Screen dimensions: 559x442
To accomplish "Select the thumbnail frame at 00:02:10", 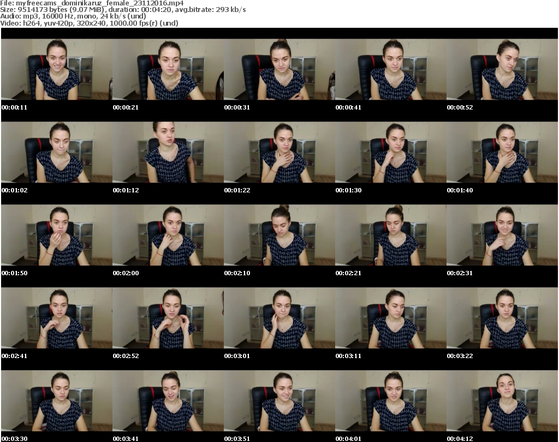I will point(279,235).
